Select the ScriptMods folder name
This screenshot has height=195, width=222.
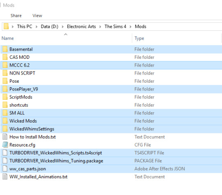coord(21,97)
